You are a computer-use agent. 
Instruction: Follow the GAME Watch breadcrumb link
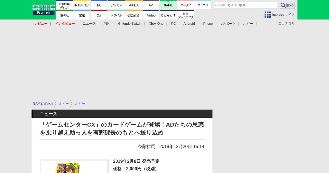click(x=43, y=104)
